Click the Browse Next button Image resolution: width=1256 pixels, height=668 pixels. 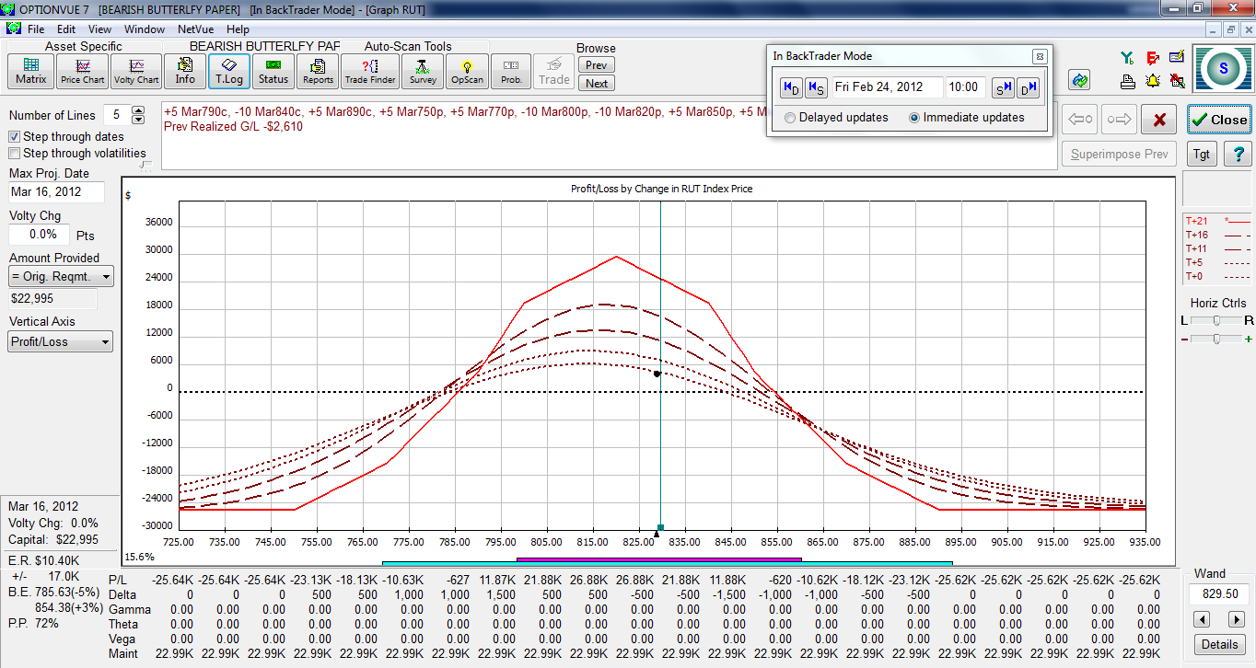click(x=597, y=84)
